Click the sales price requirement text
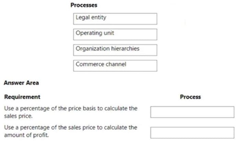The image size is (240, 147). click(x=71, y=112)
